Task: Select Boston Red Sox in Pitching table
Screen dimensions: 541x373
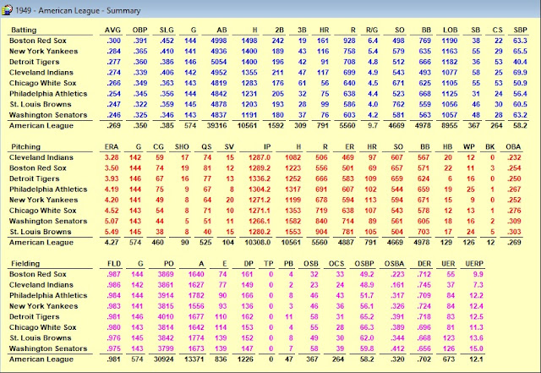Action: (37, 168)
